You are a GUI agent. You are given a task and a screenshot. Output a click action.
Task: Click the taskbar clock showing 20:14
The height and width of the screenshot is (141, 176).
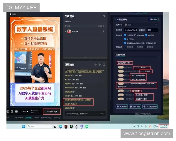pyautogui.click(x=164, y=126)
